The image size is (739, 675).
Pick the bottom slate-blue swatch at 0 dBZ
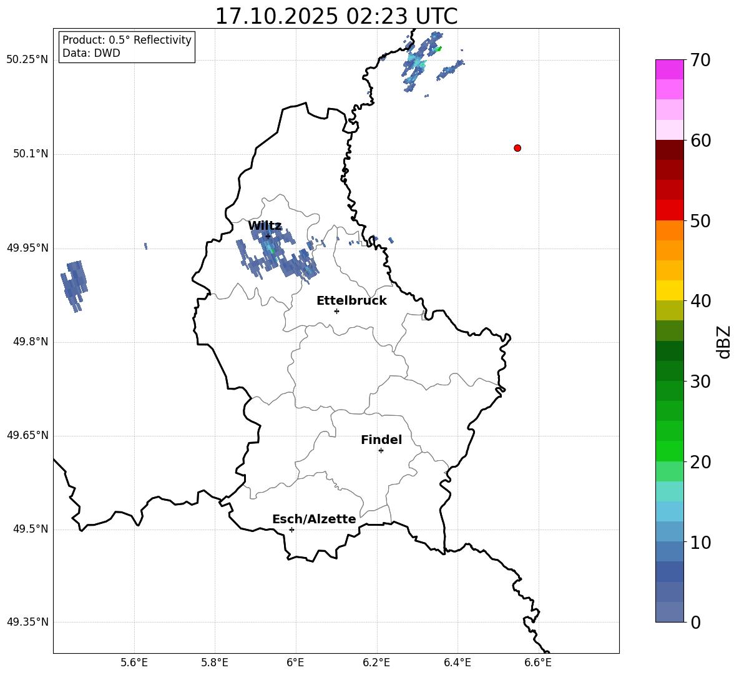(669, 612)
